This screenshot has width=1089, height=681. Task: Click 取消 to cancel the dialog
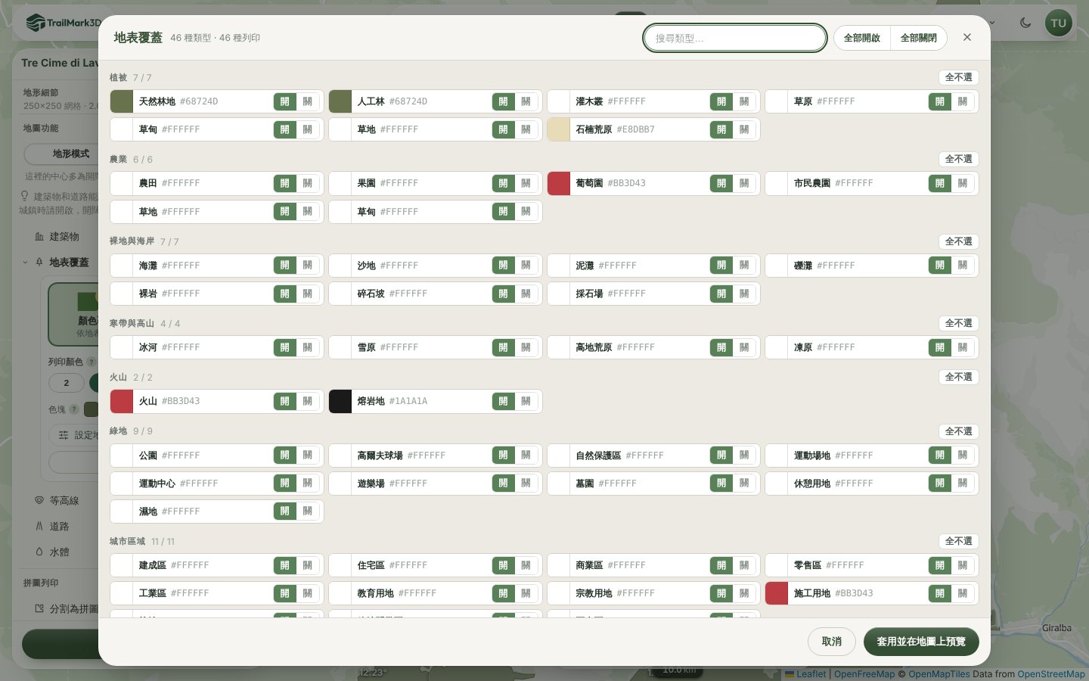(832, 642)
